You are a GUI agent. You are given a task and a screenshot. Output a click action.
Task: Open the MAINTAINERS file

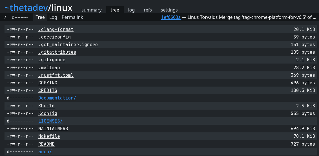53,128
